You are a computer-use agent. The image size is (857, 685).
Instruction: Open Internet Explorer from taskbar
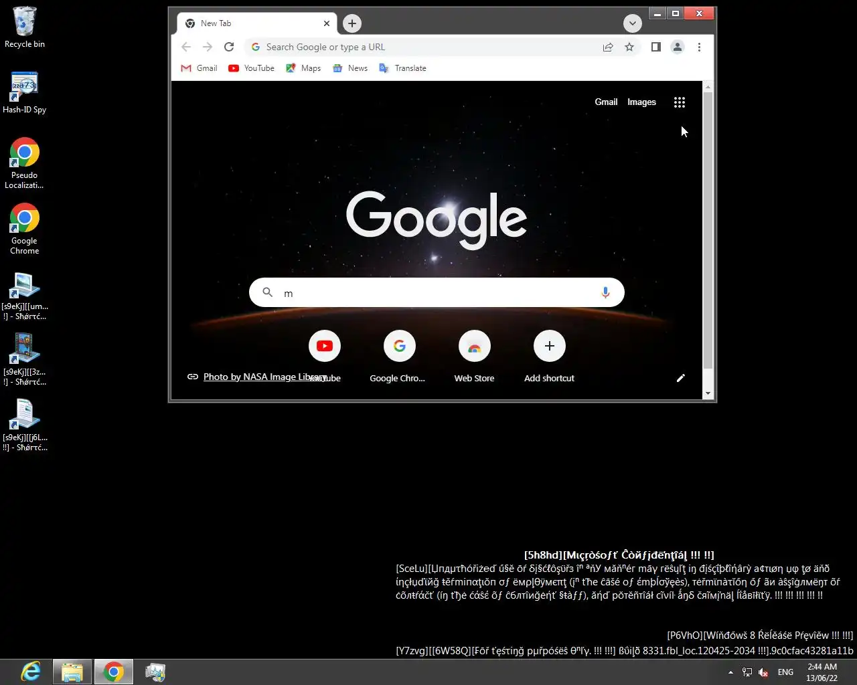[31, 672]
